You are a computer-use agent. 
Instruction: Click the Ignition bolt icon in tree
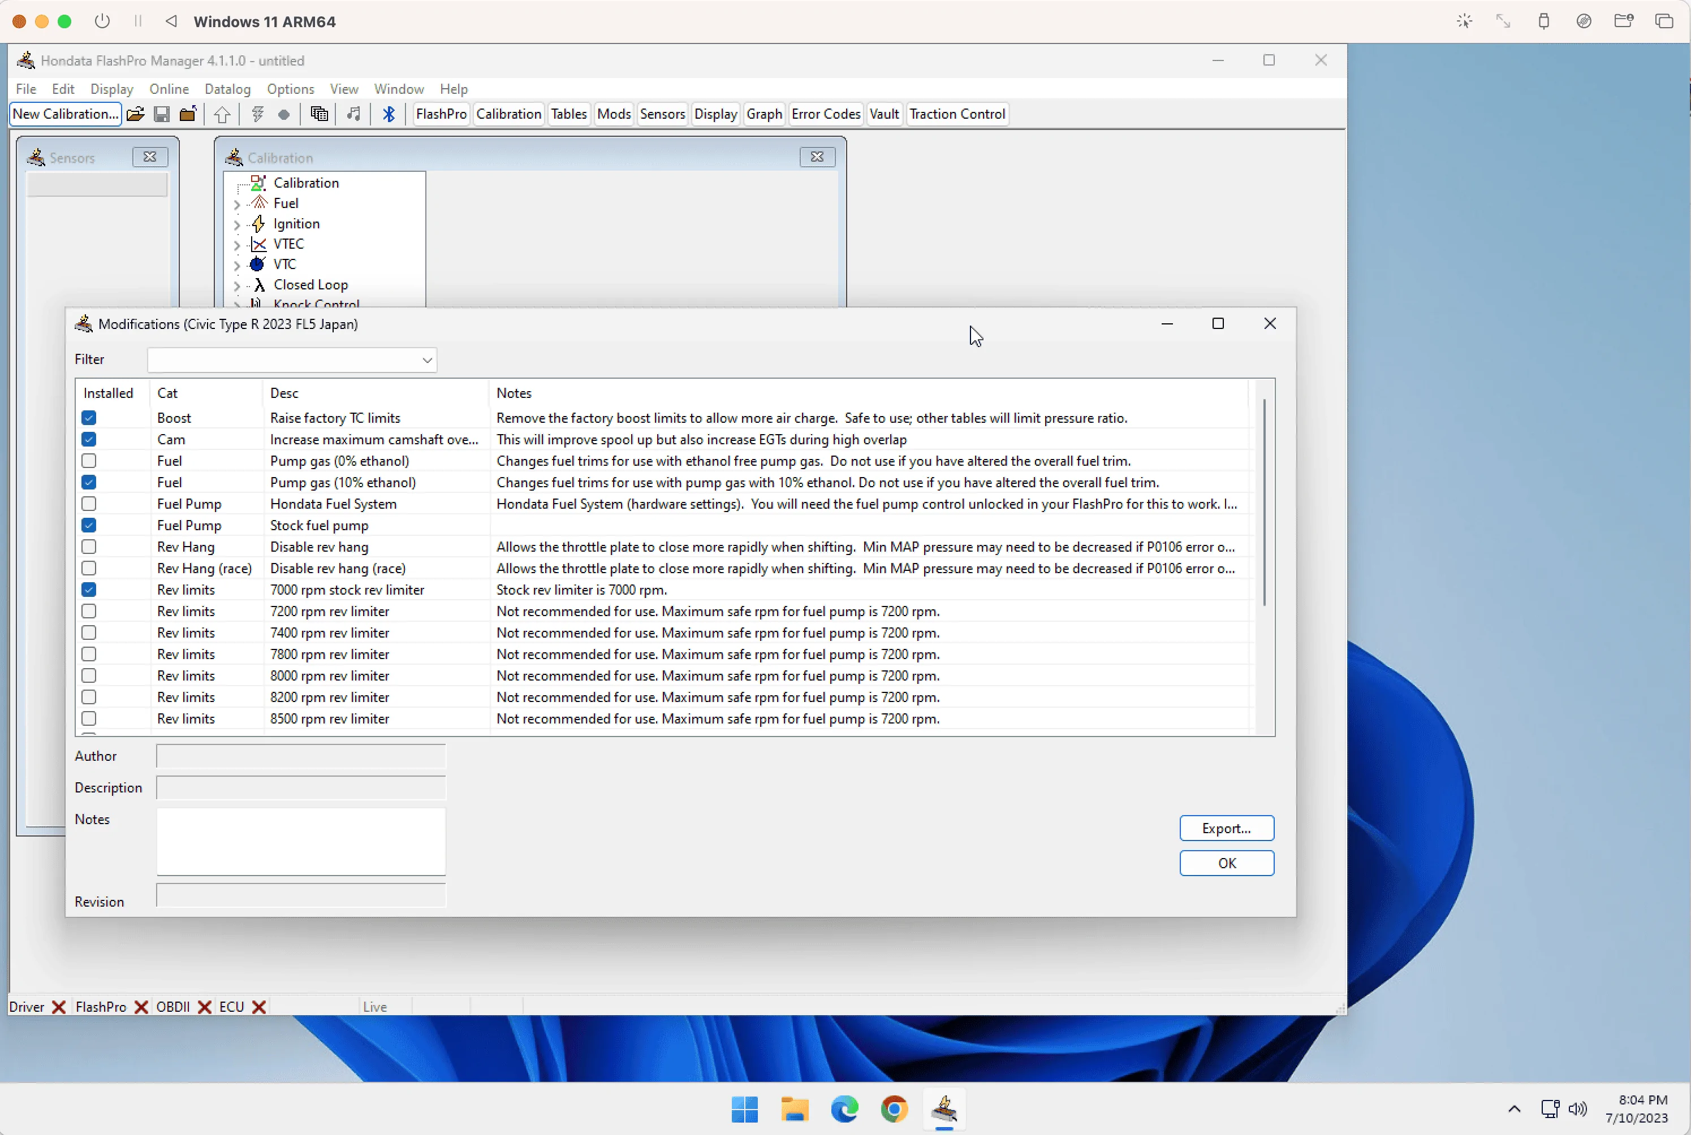258,224
